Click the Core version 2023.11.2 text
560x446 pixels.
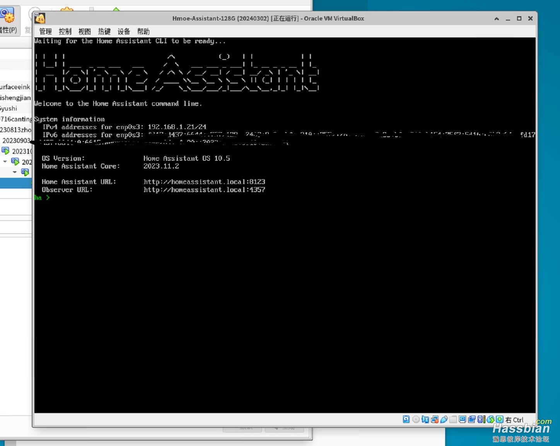[x=161, y=166]
